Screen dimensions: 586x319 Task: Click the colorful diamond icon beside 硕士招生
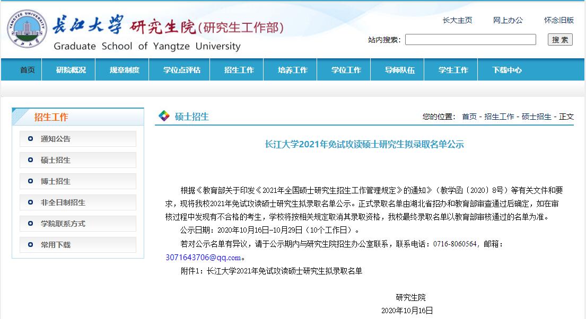(164, 116)
